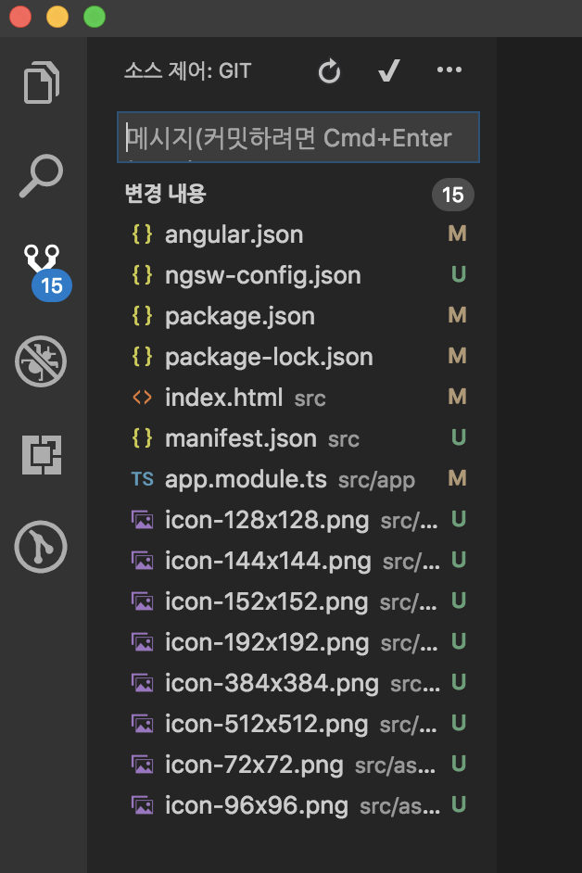Select manifest.json in the src folder
This screenshot has width=582, height=873.
click(x=241, y=438)
